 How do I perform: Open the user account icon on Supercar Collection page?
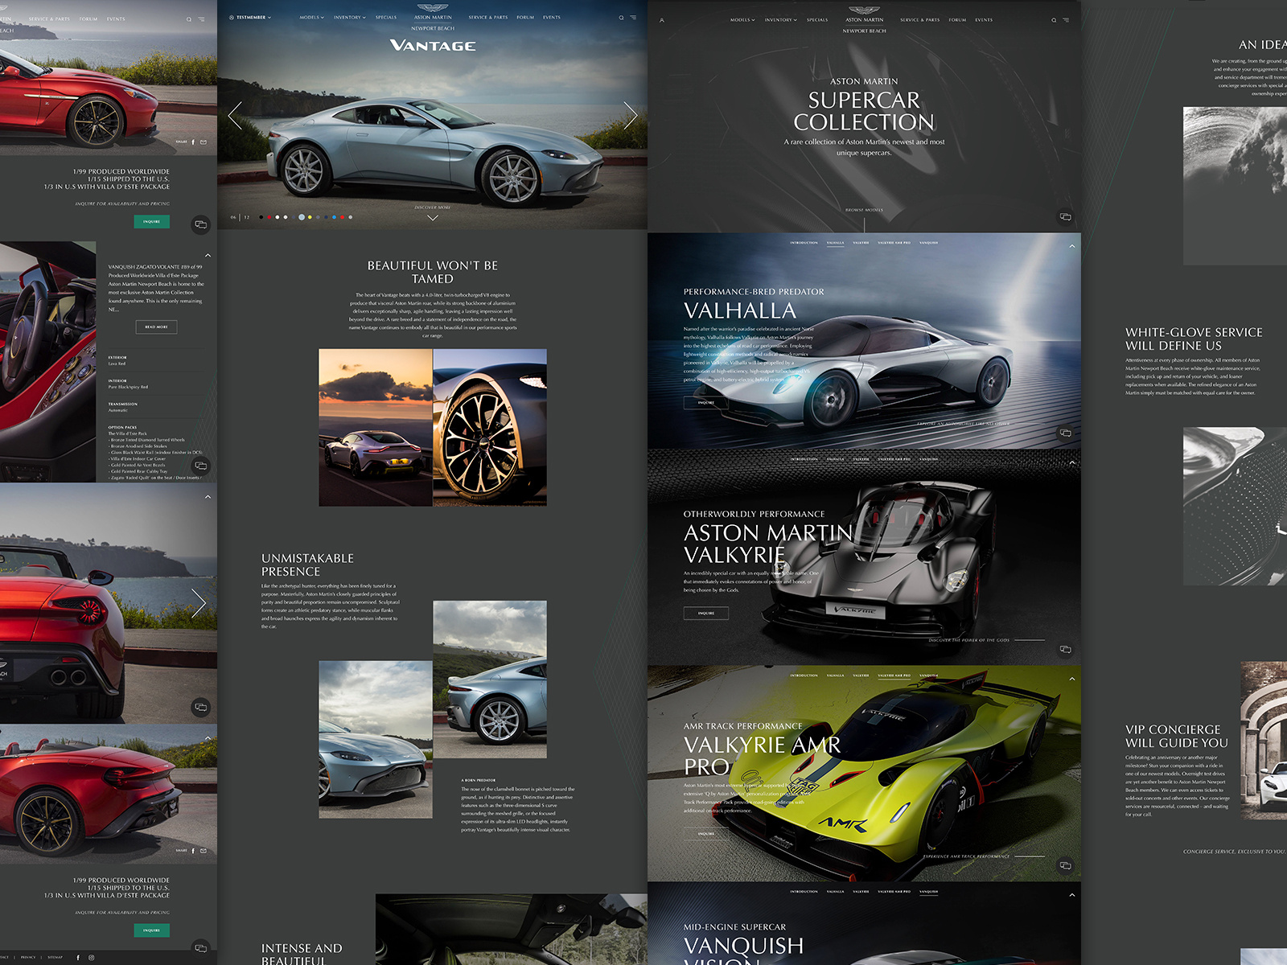(662, 20)
